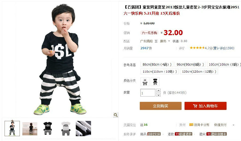Screen dimensions: 241x141
Task: Choose the 110cm (10码) size option
Action: 160,71
